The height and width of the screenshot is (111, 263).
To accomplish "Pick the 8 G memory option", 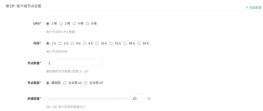I will pyautogui.click(x=85, y=43).
